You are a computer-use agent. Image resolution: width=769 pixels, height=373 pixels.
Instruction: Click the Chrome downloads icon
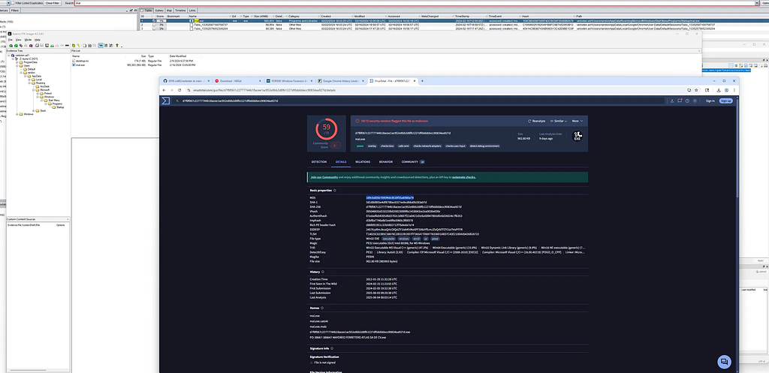point(719,90)
